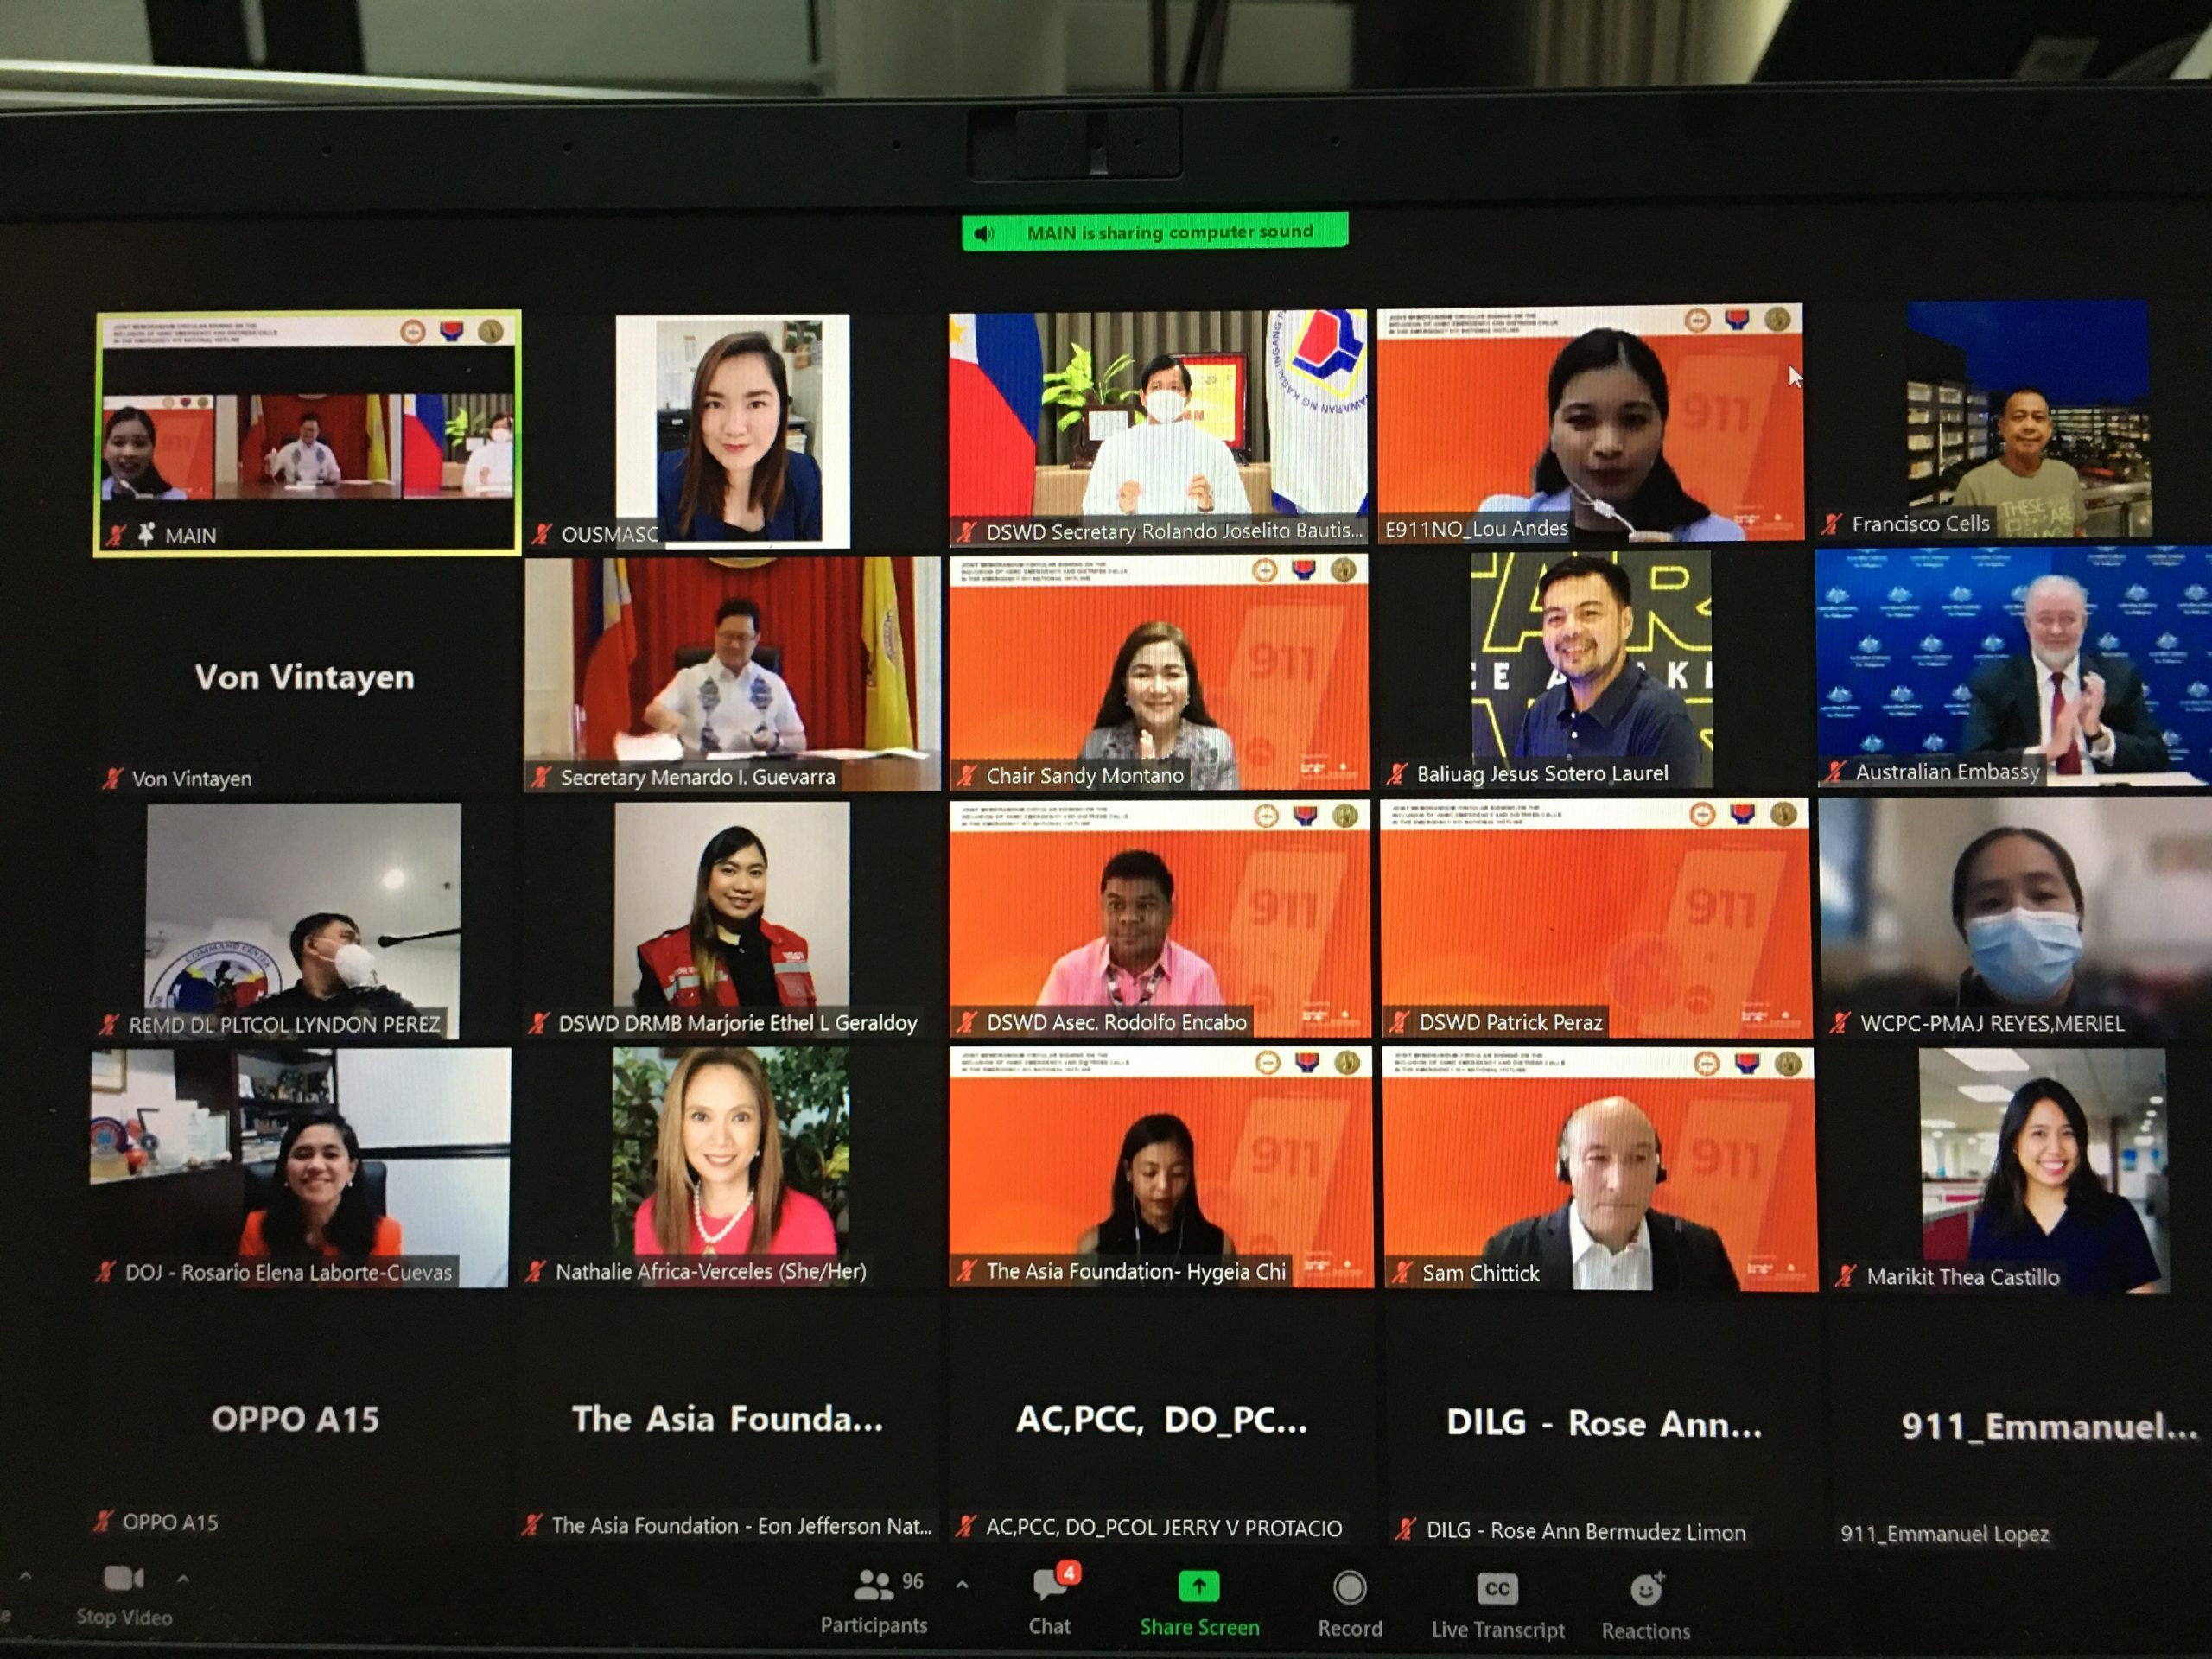This screenshot has height=1659, width=2212.
Task: Click the Record circle icon
Action: point(1349,1588)
